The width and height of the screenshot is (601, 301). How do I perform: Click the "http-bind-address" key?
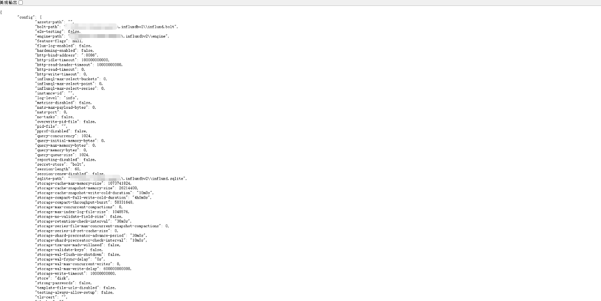click(x=56, y=55)
